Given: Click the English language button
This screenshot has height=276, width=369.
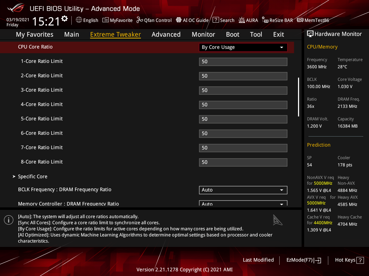Looking at the screenshot, I should click(90, 20).
